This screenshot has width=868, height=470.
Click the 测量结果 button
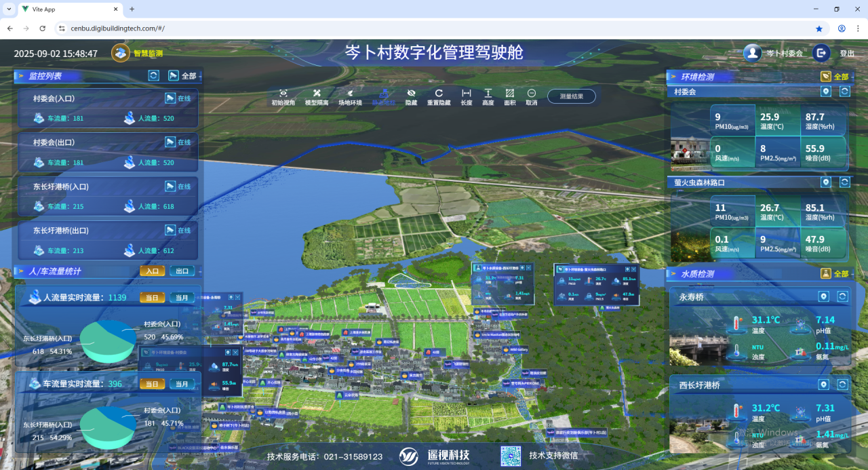point(571,96)
